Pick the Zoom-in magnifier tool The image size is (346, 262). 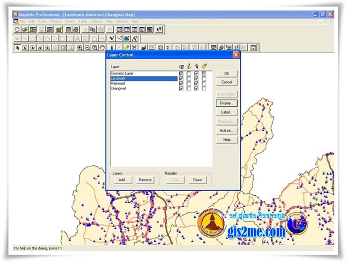(80, 47)
